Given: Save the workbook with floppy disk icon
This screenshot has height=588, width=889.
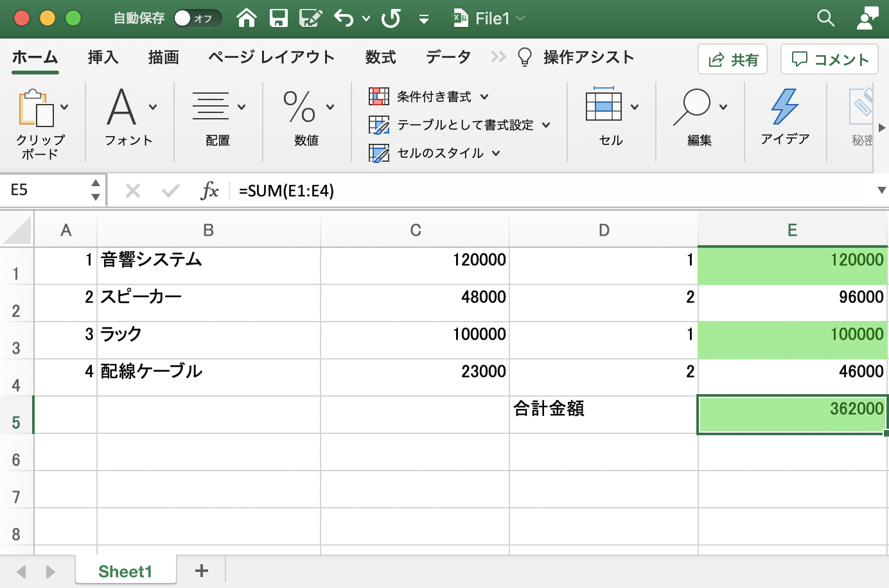Looking at the screenshot, I should (278, 18).
